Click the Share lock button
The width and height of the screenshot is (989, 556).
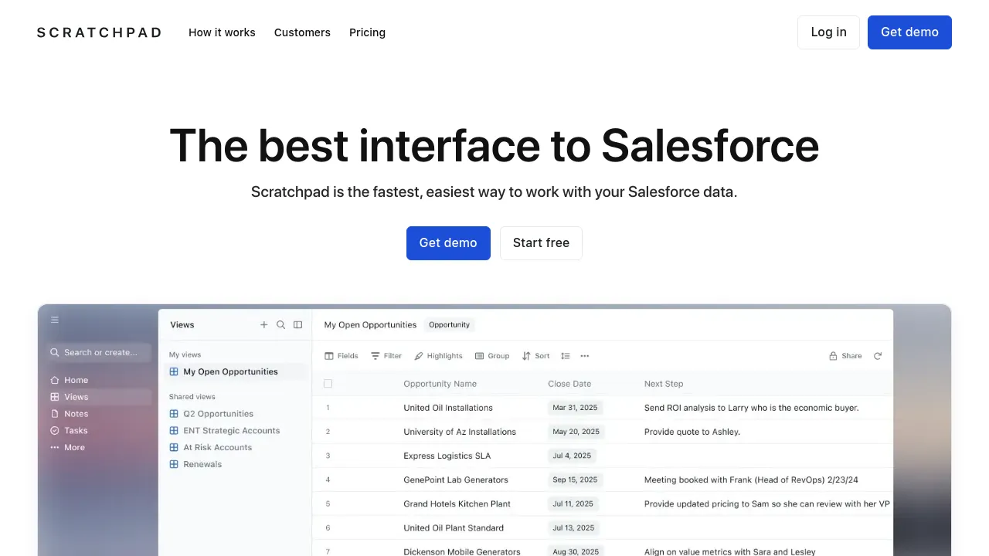[845, 356]
